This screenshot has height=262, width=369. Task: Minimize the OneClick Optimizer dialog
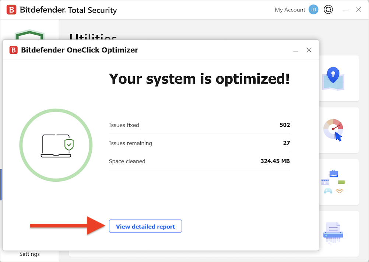coord(296,50)
